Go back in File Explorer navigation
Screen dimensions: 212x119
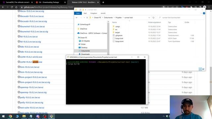pyautogui.click(x=77, y=18)
